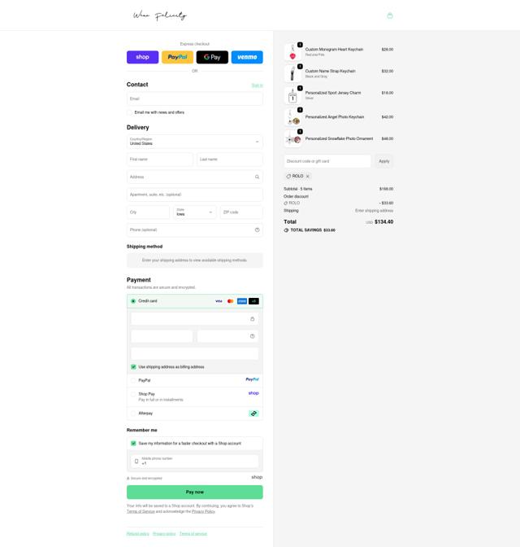This screenshot has width=520, height=547.
Task: Click the Afterpay logo icon
Action: 253,414
